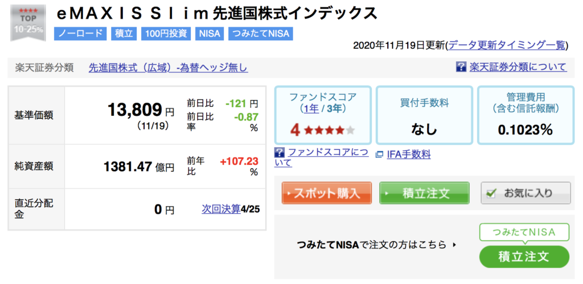Click the 楽天証券分類 label
This screenshot has width=583, height=284.
point(44,68)
